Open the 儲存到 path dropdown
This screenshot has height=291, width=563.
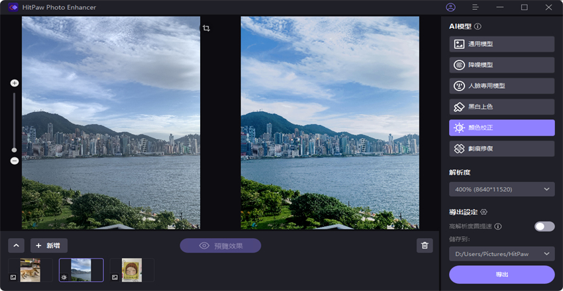tap(501, 253)
